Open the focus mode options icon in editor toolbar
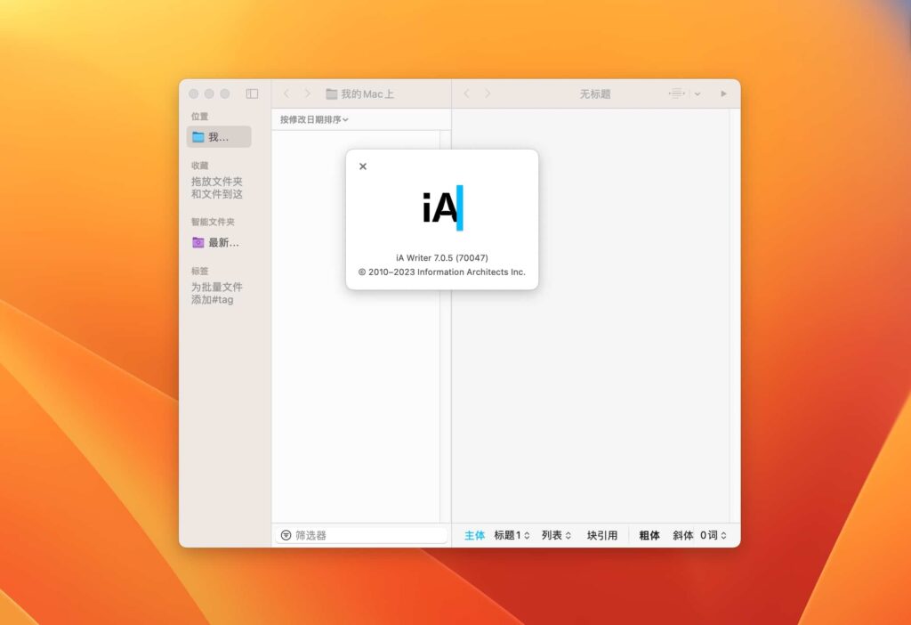Image resolution: width=911 pixels, height=625 pixels. coord(676,93)
